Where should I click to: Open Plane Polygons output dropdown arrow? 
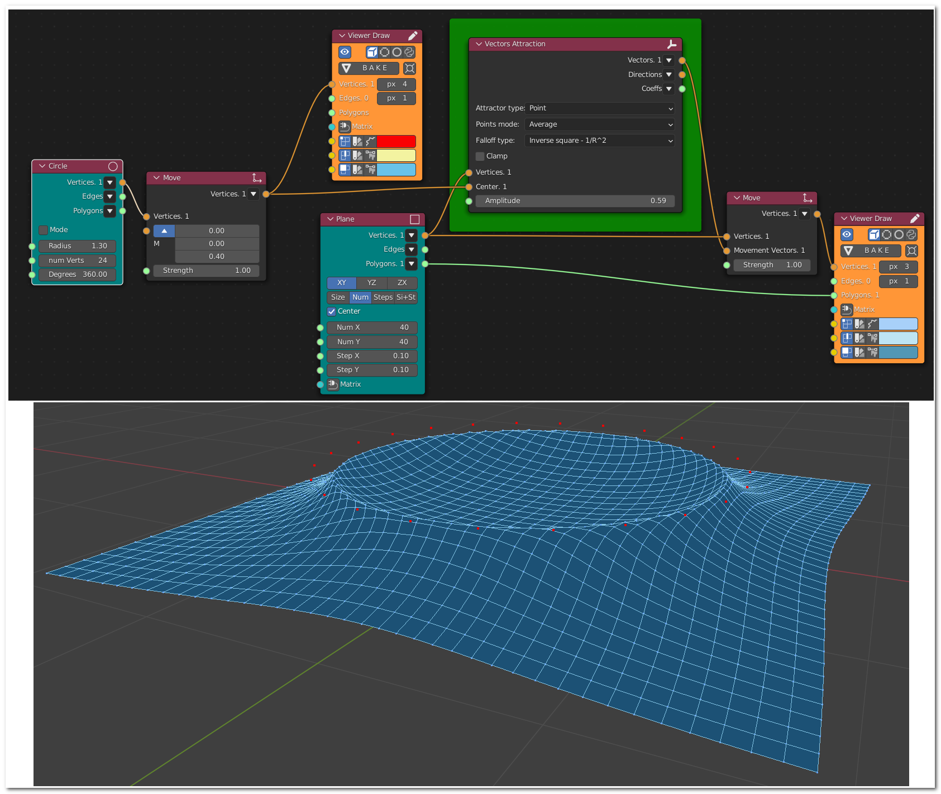[412, 264]
